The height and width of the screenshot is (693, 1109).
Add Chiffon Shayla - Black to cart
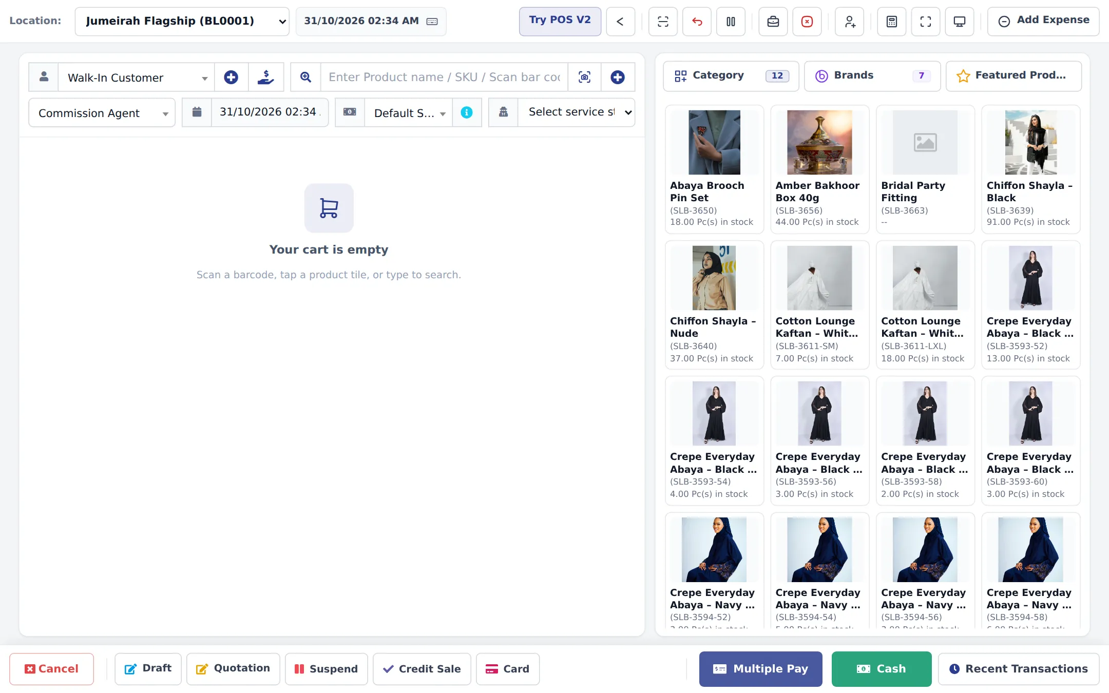1031,169
